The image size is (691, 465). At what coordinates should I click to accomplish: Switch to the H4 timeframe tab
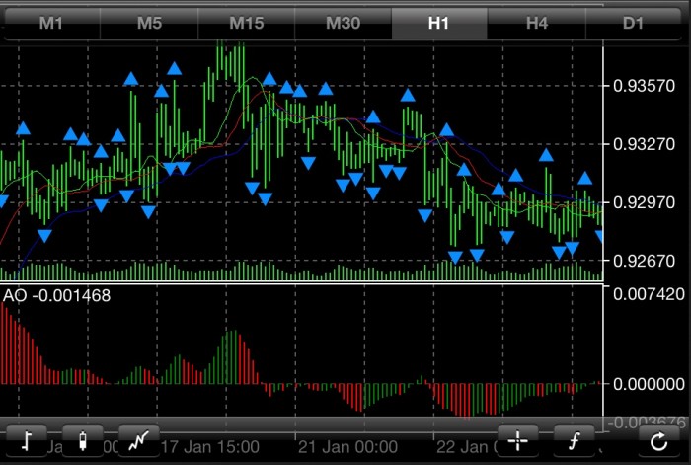click(x=537, y=23)
